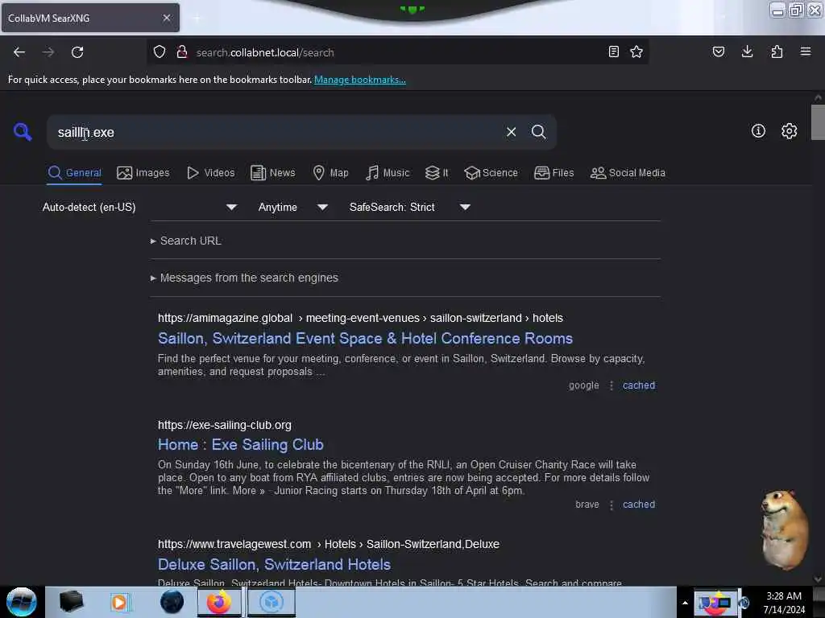This screenshot has height=618, width=825.
Task: Switch to the Videos tab
Action: tap(211, 173)
